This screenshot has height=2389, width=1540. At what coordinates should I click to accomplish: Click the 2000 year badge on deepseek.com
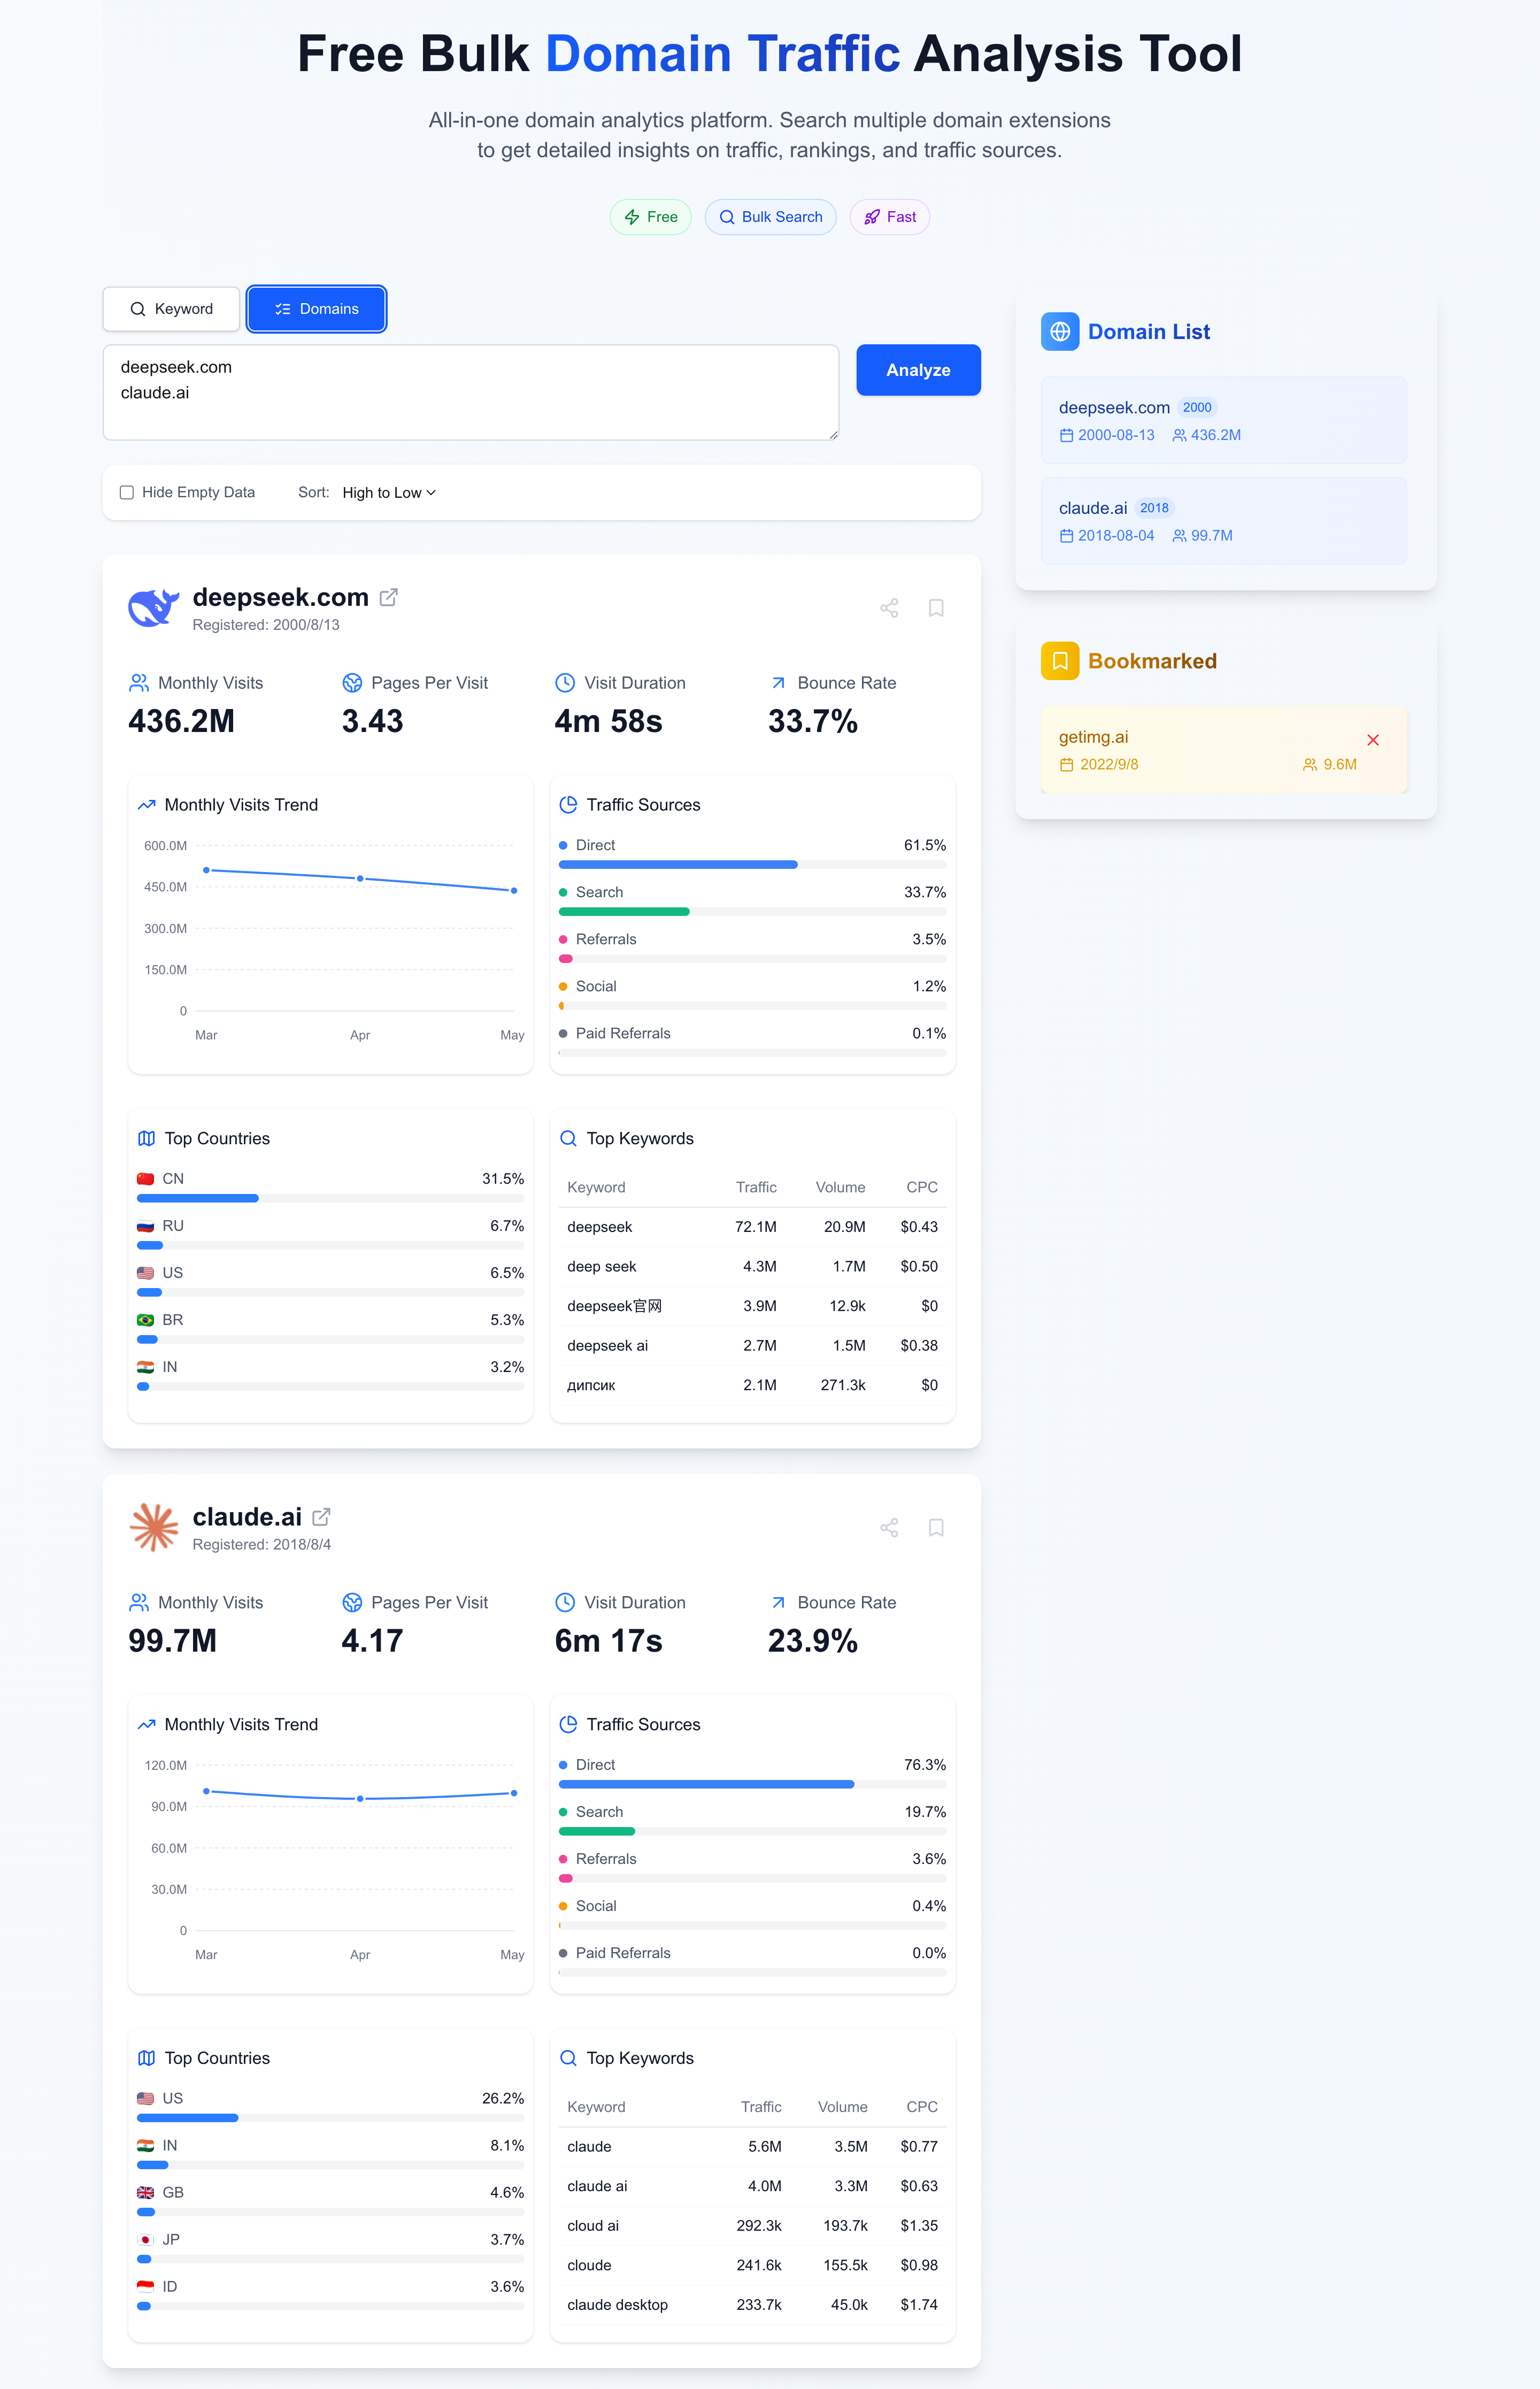click(1197, 407)
